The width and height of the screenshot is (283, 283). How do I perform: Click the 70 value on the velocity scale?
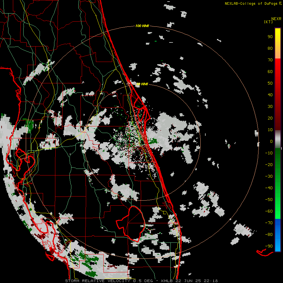[270, 60]
